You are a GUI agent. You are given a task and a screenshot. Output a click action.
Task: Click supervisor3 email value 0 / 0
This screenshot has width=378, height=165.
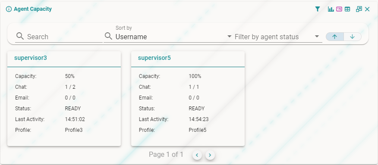click(x=70, y=98)
